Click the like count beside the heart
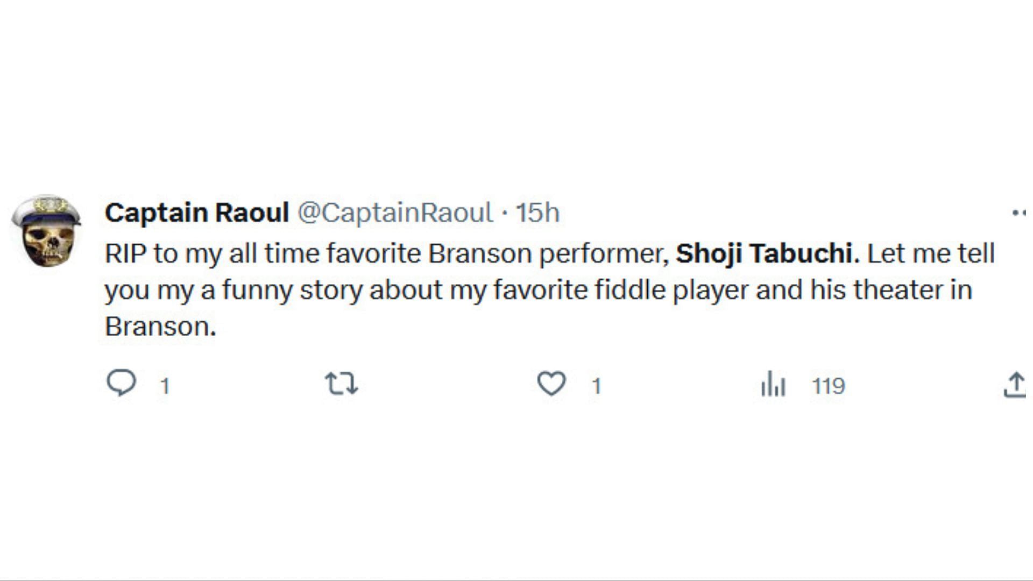 click(x=596, y=386)
